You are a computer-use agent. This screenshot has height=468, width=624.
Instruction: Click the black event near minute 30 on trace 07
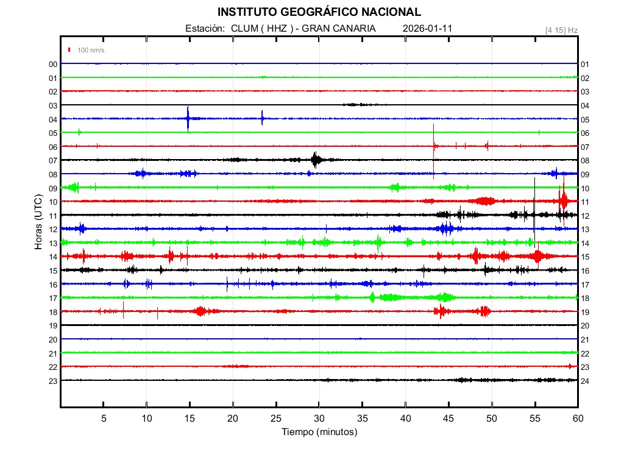coord(316,160)
